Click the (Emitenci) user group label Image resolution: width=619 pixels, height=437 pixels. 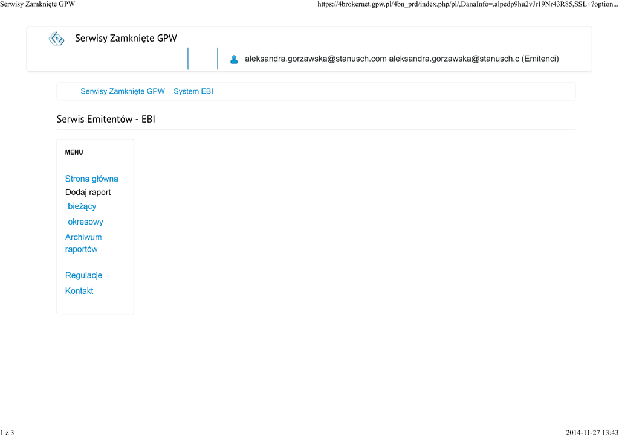(x=540, y=59)
